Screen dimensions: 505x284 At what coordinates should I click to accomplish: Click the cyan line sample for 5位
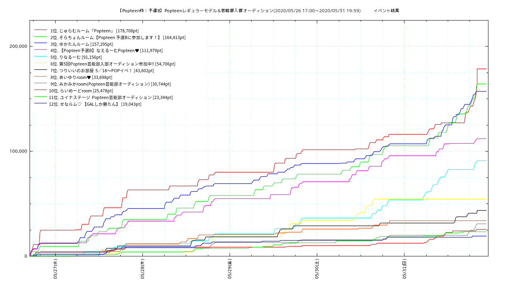click(x=41, y=57)
